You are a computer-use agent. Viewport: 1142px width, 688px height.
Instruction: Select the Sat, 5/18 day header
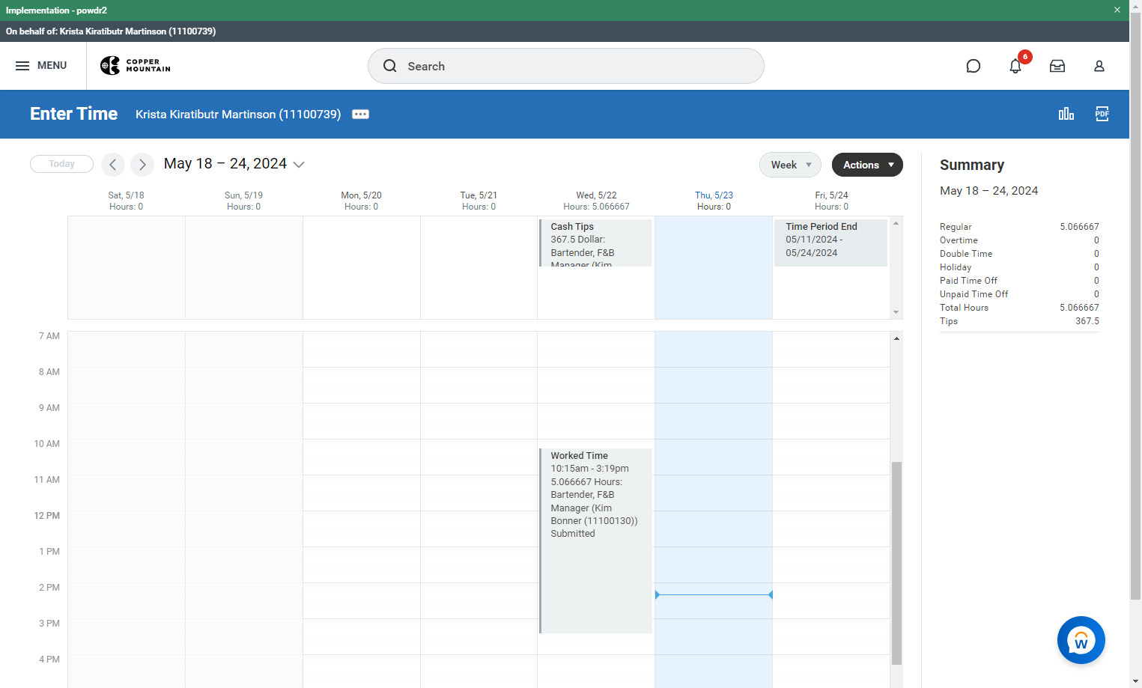pos(126,201)
